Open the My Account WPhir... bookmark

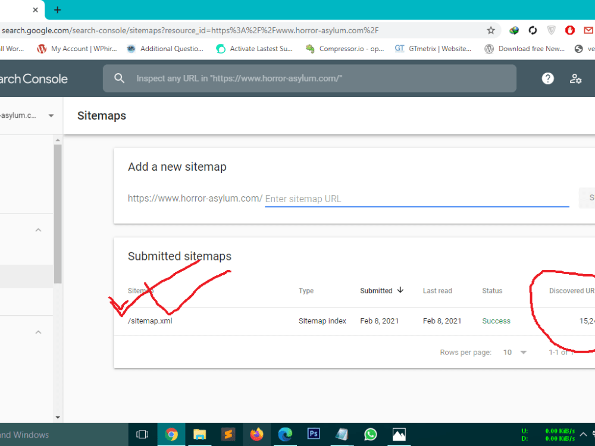tap(77, 49)
